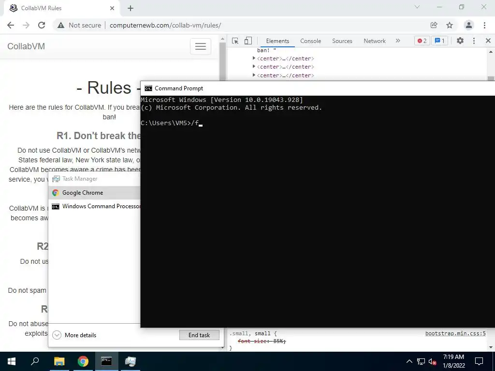Bookmark this page with the star icon

pos(450,25)
